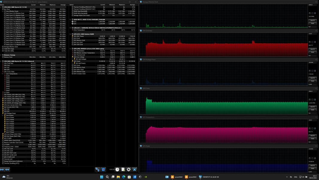Show hidden system tray icons chevron
This screenshot has height=180, width=319.
tap(287, 177)
